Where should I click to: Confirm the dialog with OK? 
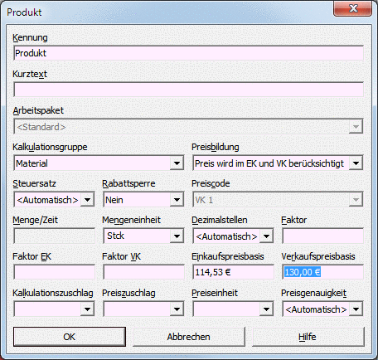[x=70, y=337]
